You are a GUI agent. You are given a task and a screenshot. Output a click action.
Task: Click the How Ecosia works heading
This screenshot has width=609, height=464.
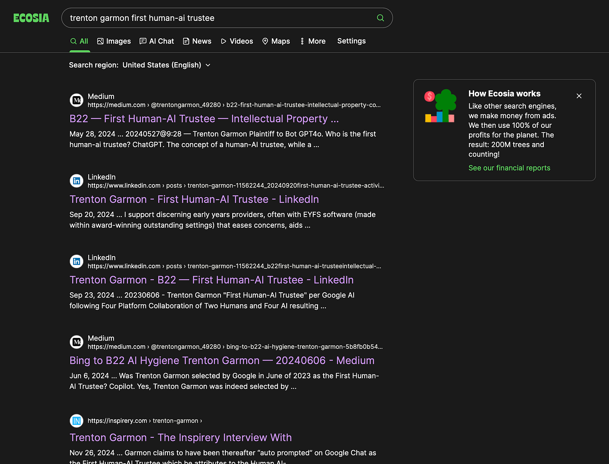point(504,93)
